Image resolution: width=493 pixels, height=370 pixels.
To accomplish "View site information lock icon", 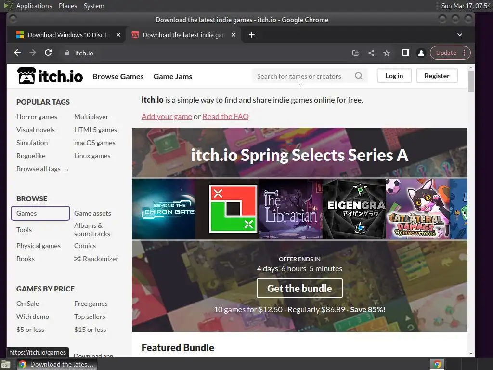I will pos(67,53).
